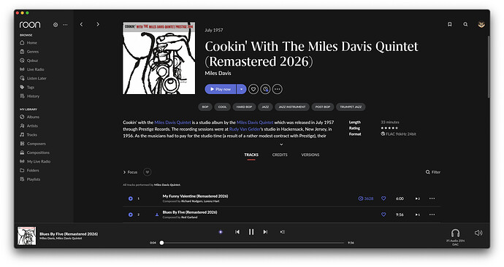Open Roon settings gear next to logo
504x267 pixels.
(x=56, y=25)
